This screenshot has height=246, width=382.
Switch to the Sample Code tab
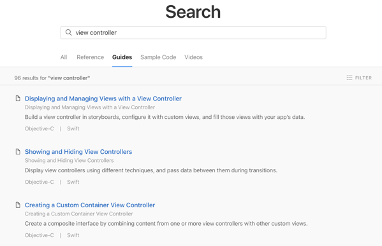[x=158, y=57]
